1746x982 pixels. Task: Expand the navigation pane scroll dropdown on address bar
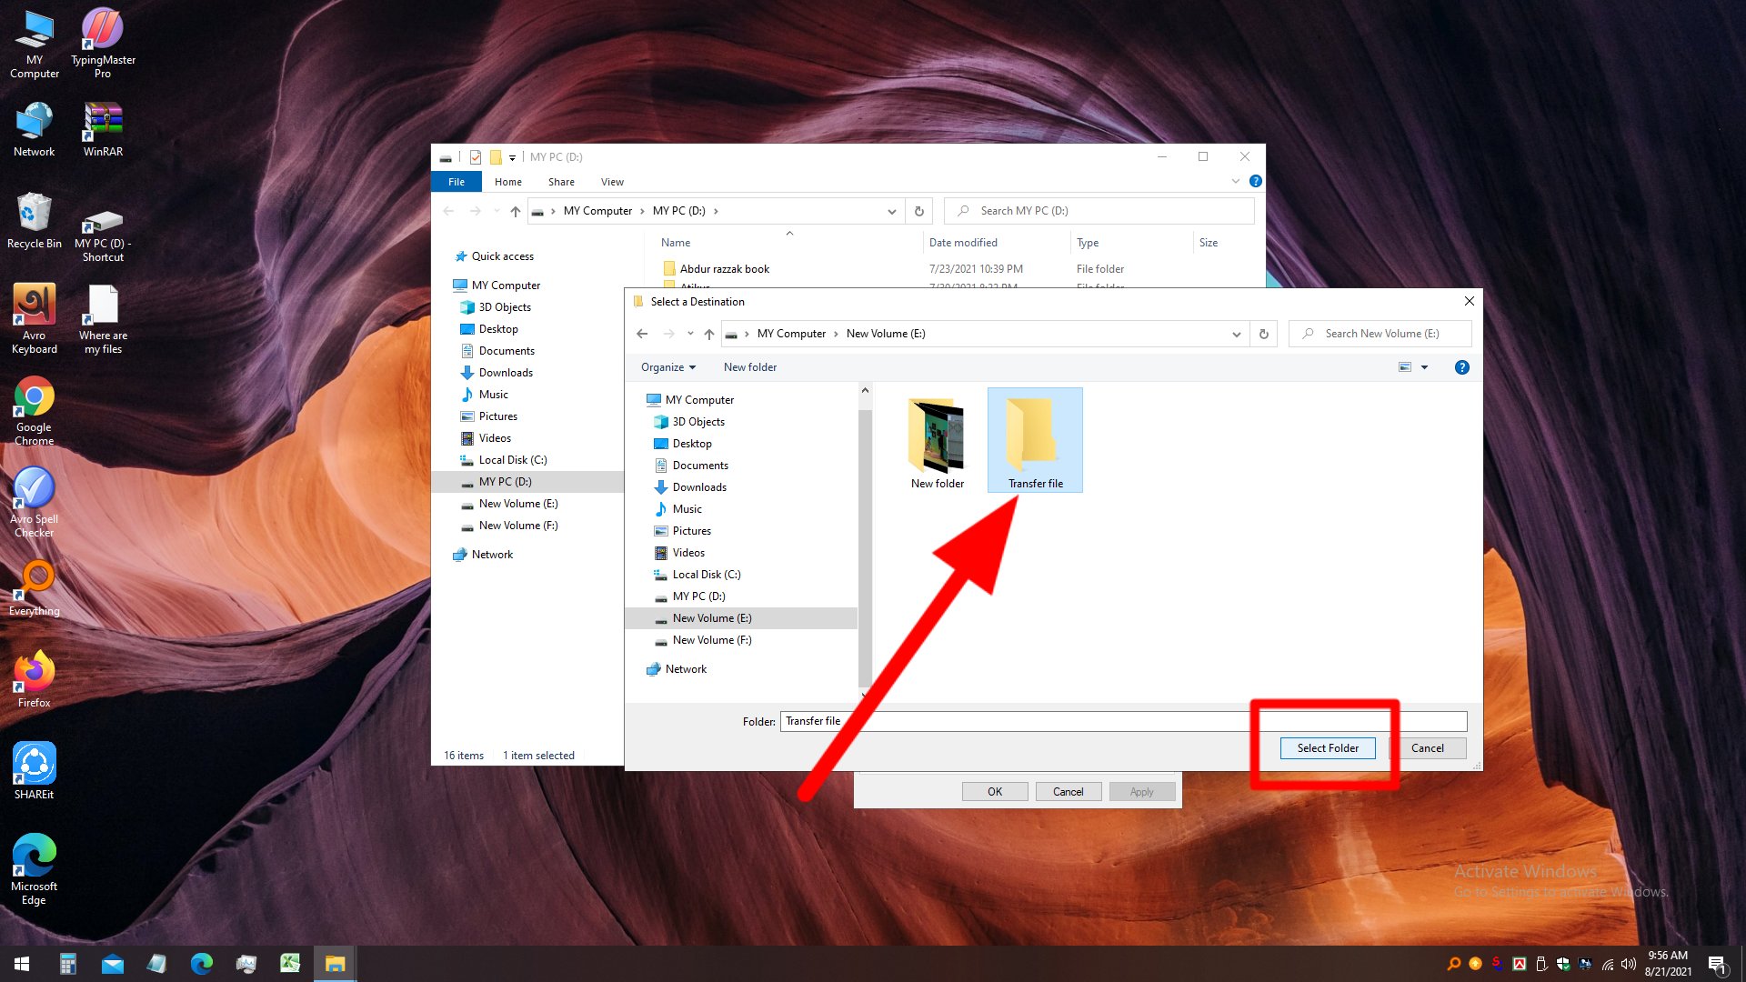(891, 210)
